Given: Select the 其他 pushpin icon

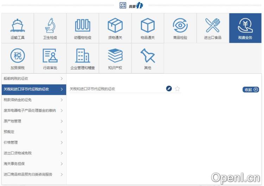Looking at the screenshot, I should click(x=147, y=55).
